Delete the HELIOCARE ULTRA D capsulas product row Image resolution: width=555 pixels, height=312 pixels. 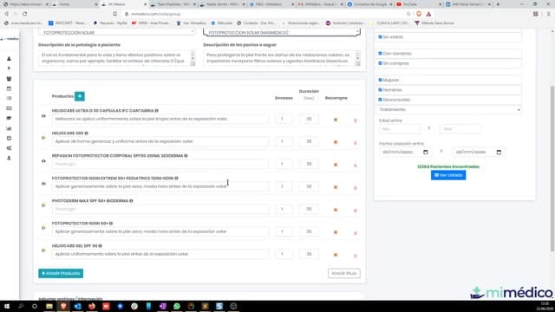(356, 120)
